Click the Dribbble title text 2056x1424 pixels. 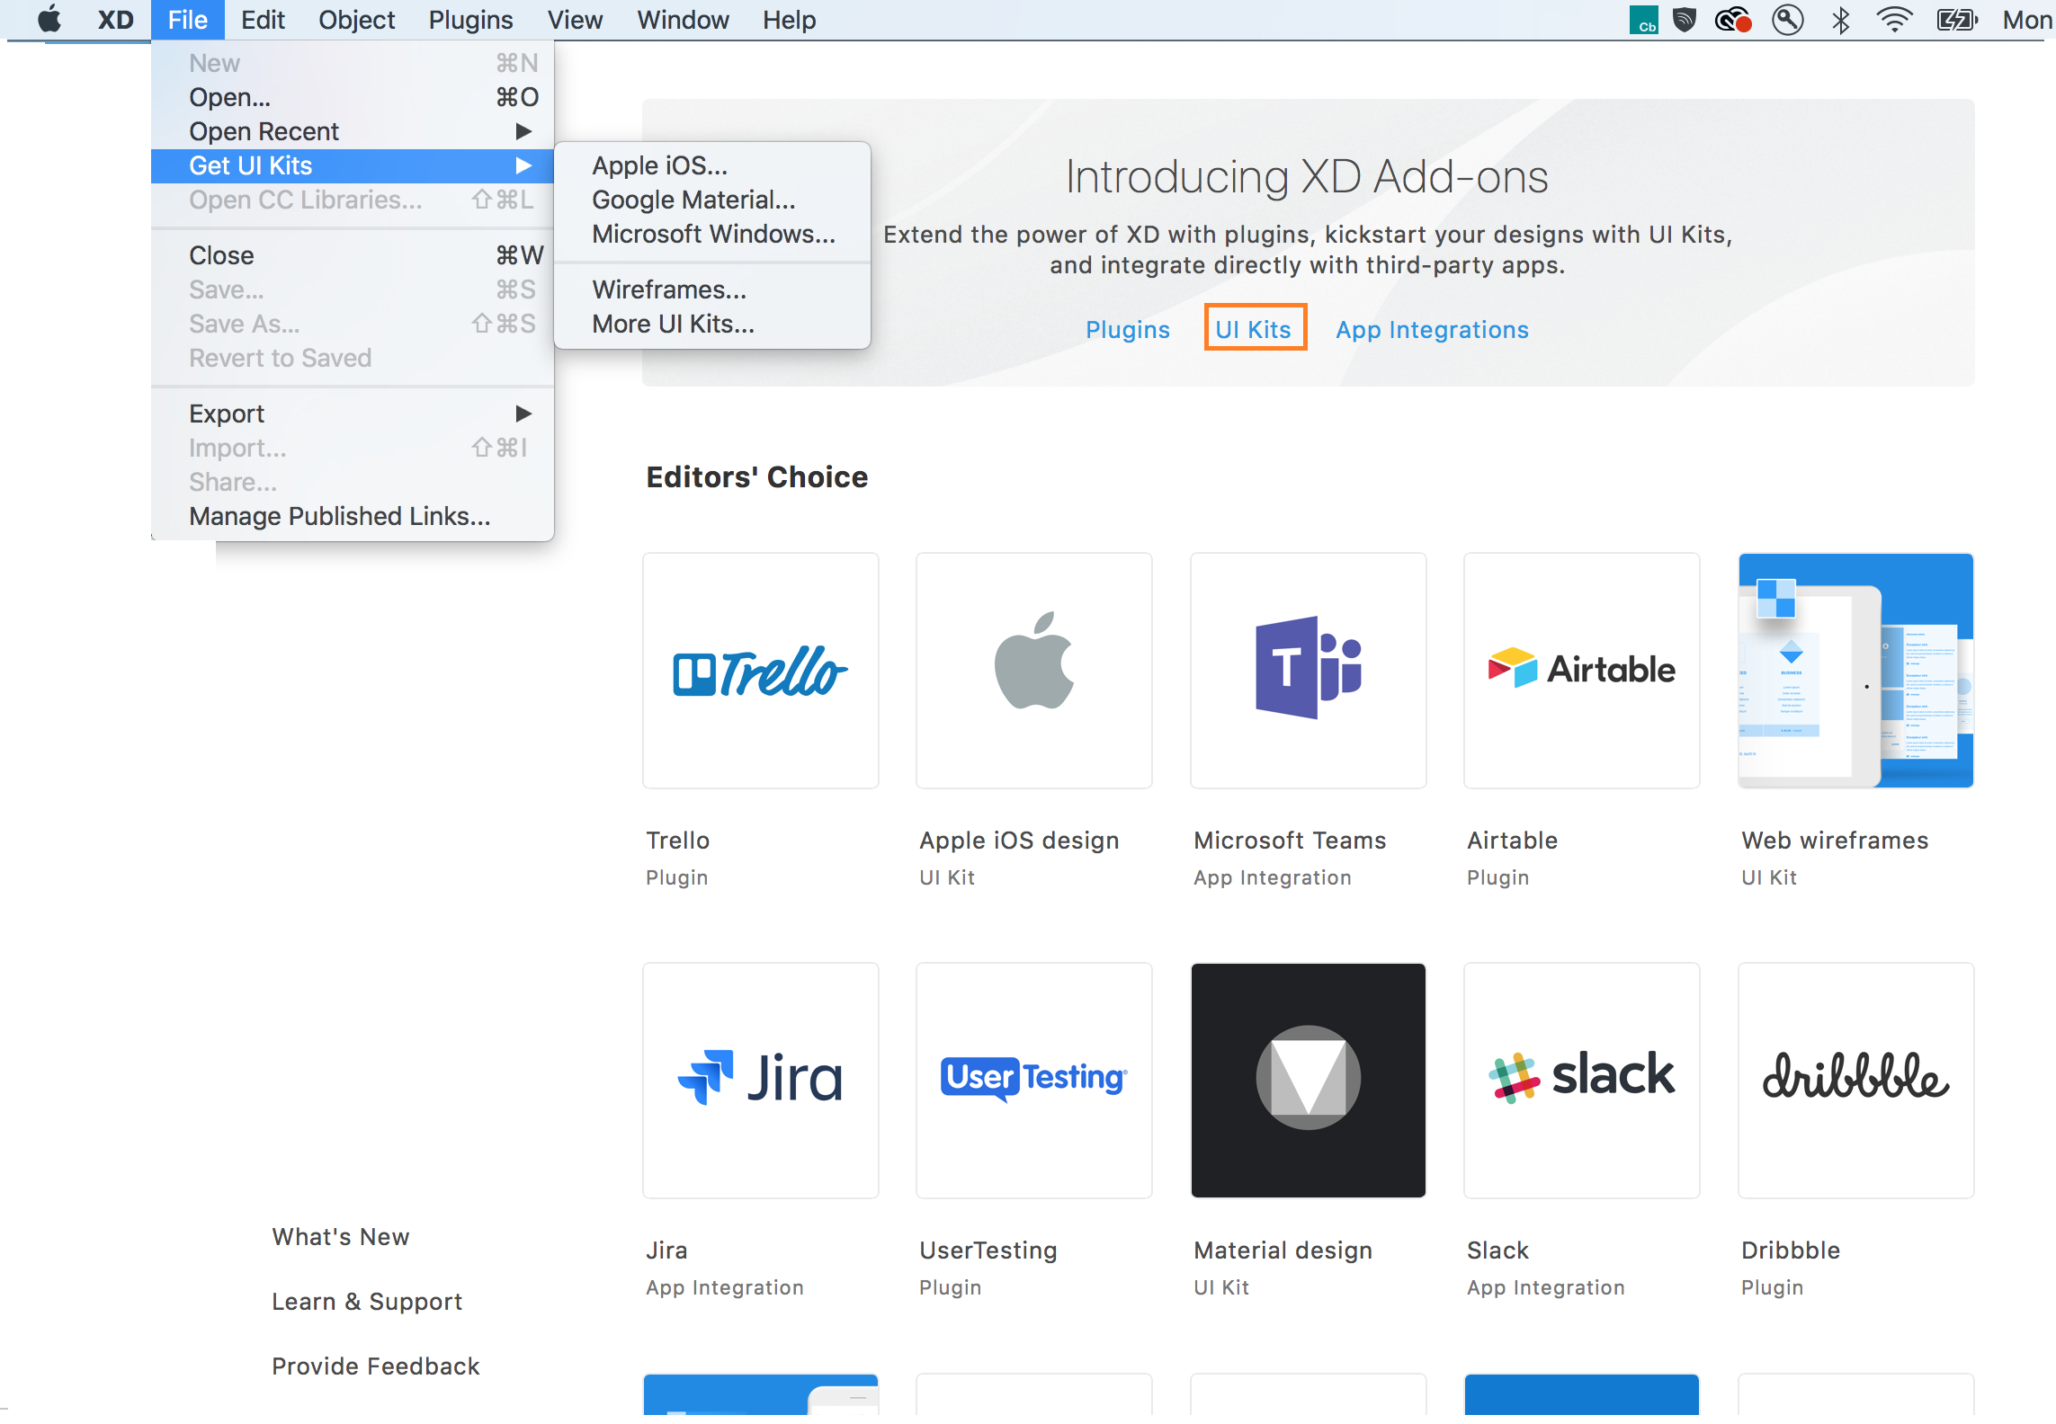(x=1791, y=1250)
